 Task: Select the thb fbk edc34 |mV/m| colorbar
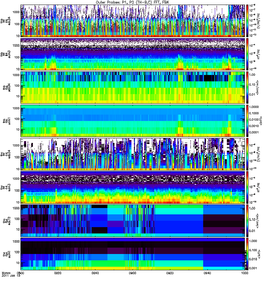(247, 87)
